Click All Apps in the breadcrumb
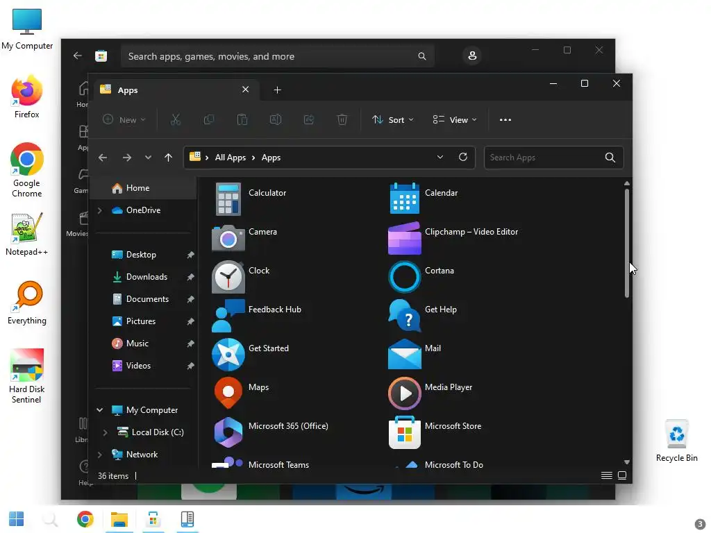This screenshot has width=711, height=533. [231, 158]
